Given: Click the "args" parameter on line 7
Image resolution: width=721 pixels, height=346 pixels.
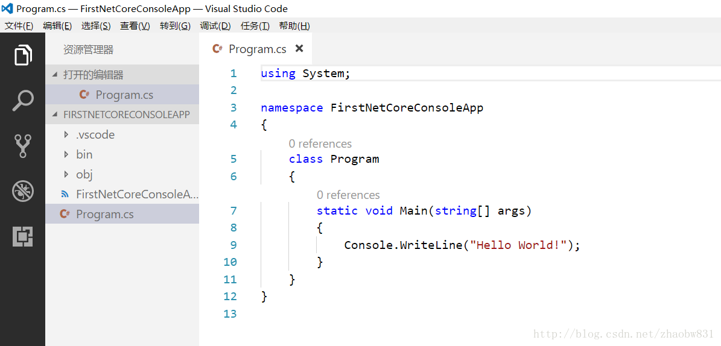Looking at the screenshot, I should click(x=511, y=210).
